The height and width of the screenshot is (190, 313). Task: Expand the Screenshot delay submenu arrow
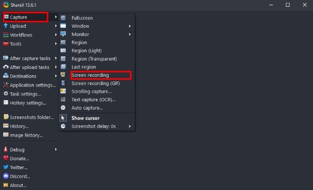pos(130,126)
